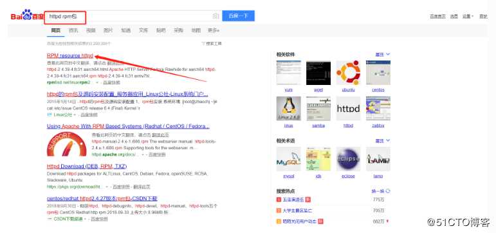Open Using Apache With RPM Based Systems

(x=128, y=126)
